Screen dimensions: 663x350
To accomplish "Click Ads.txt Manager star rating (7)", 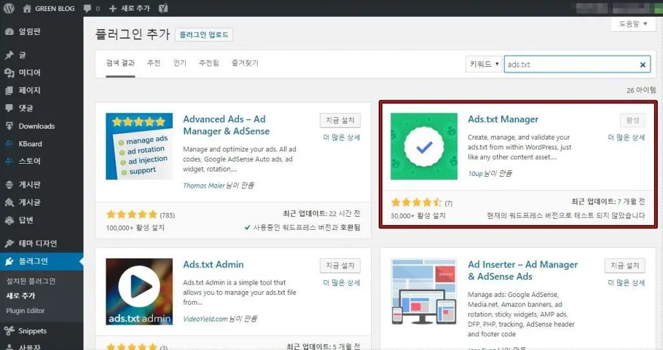I will (x=421, y=203).
